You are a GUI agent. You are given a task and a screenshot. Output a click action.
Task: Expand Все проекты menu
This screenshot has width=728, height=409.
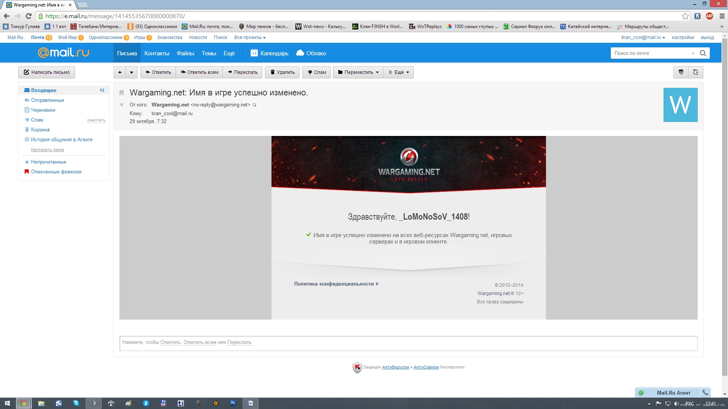(250, 37)
